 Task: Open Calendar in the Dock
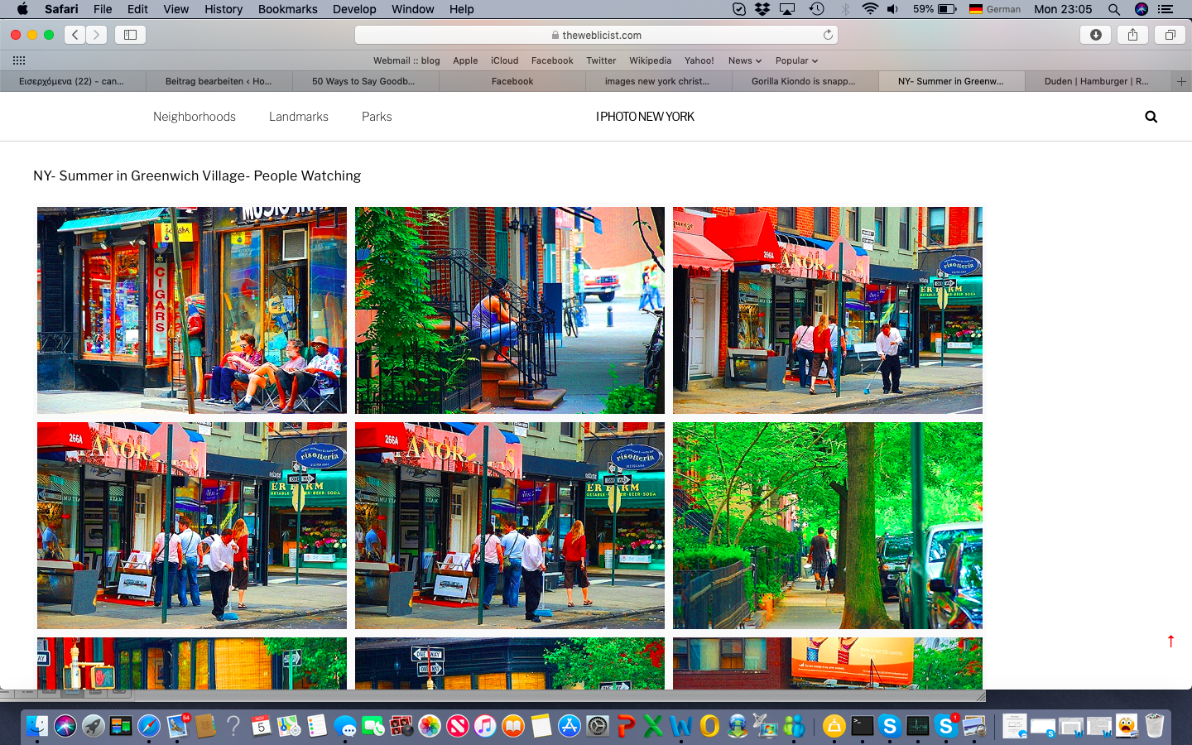(x=261, y=726)
